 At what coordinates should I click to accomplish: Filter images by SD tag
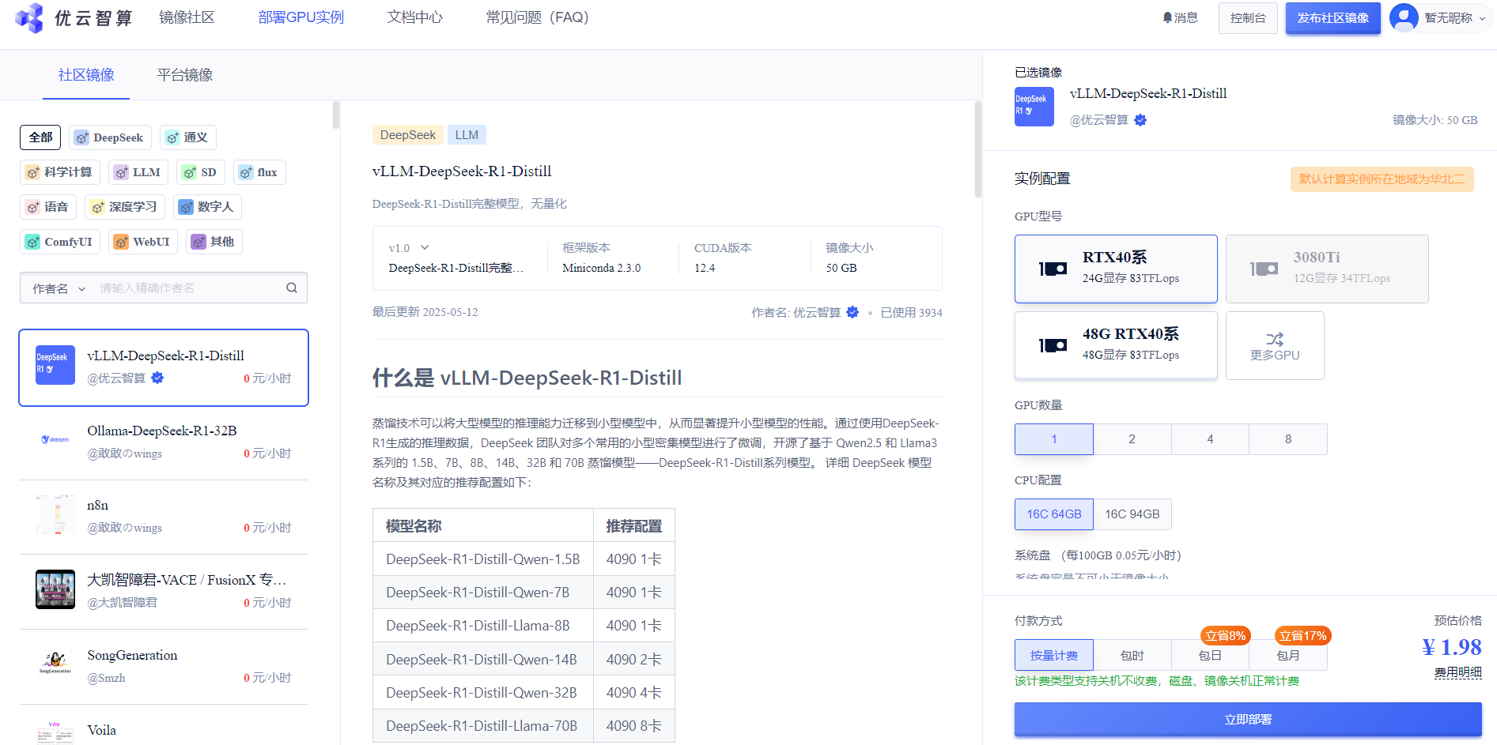pyautogui.click(x=201, y=172)
